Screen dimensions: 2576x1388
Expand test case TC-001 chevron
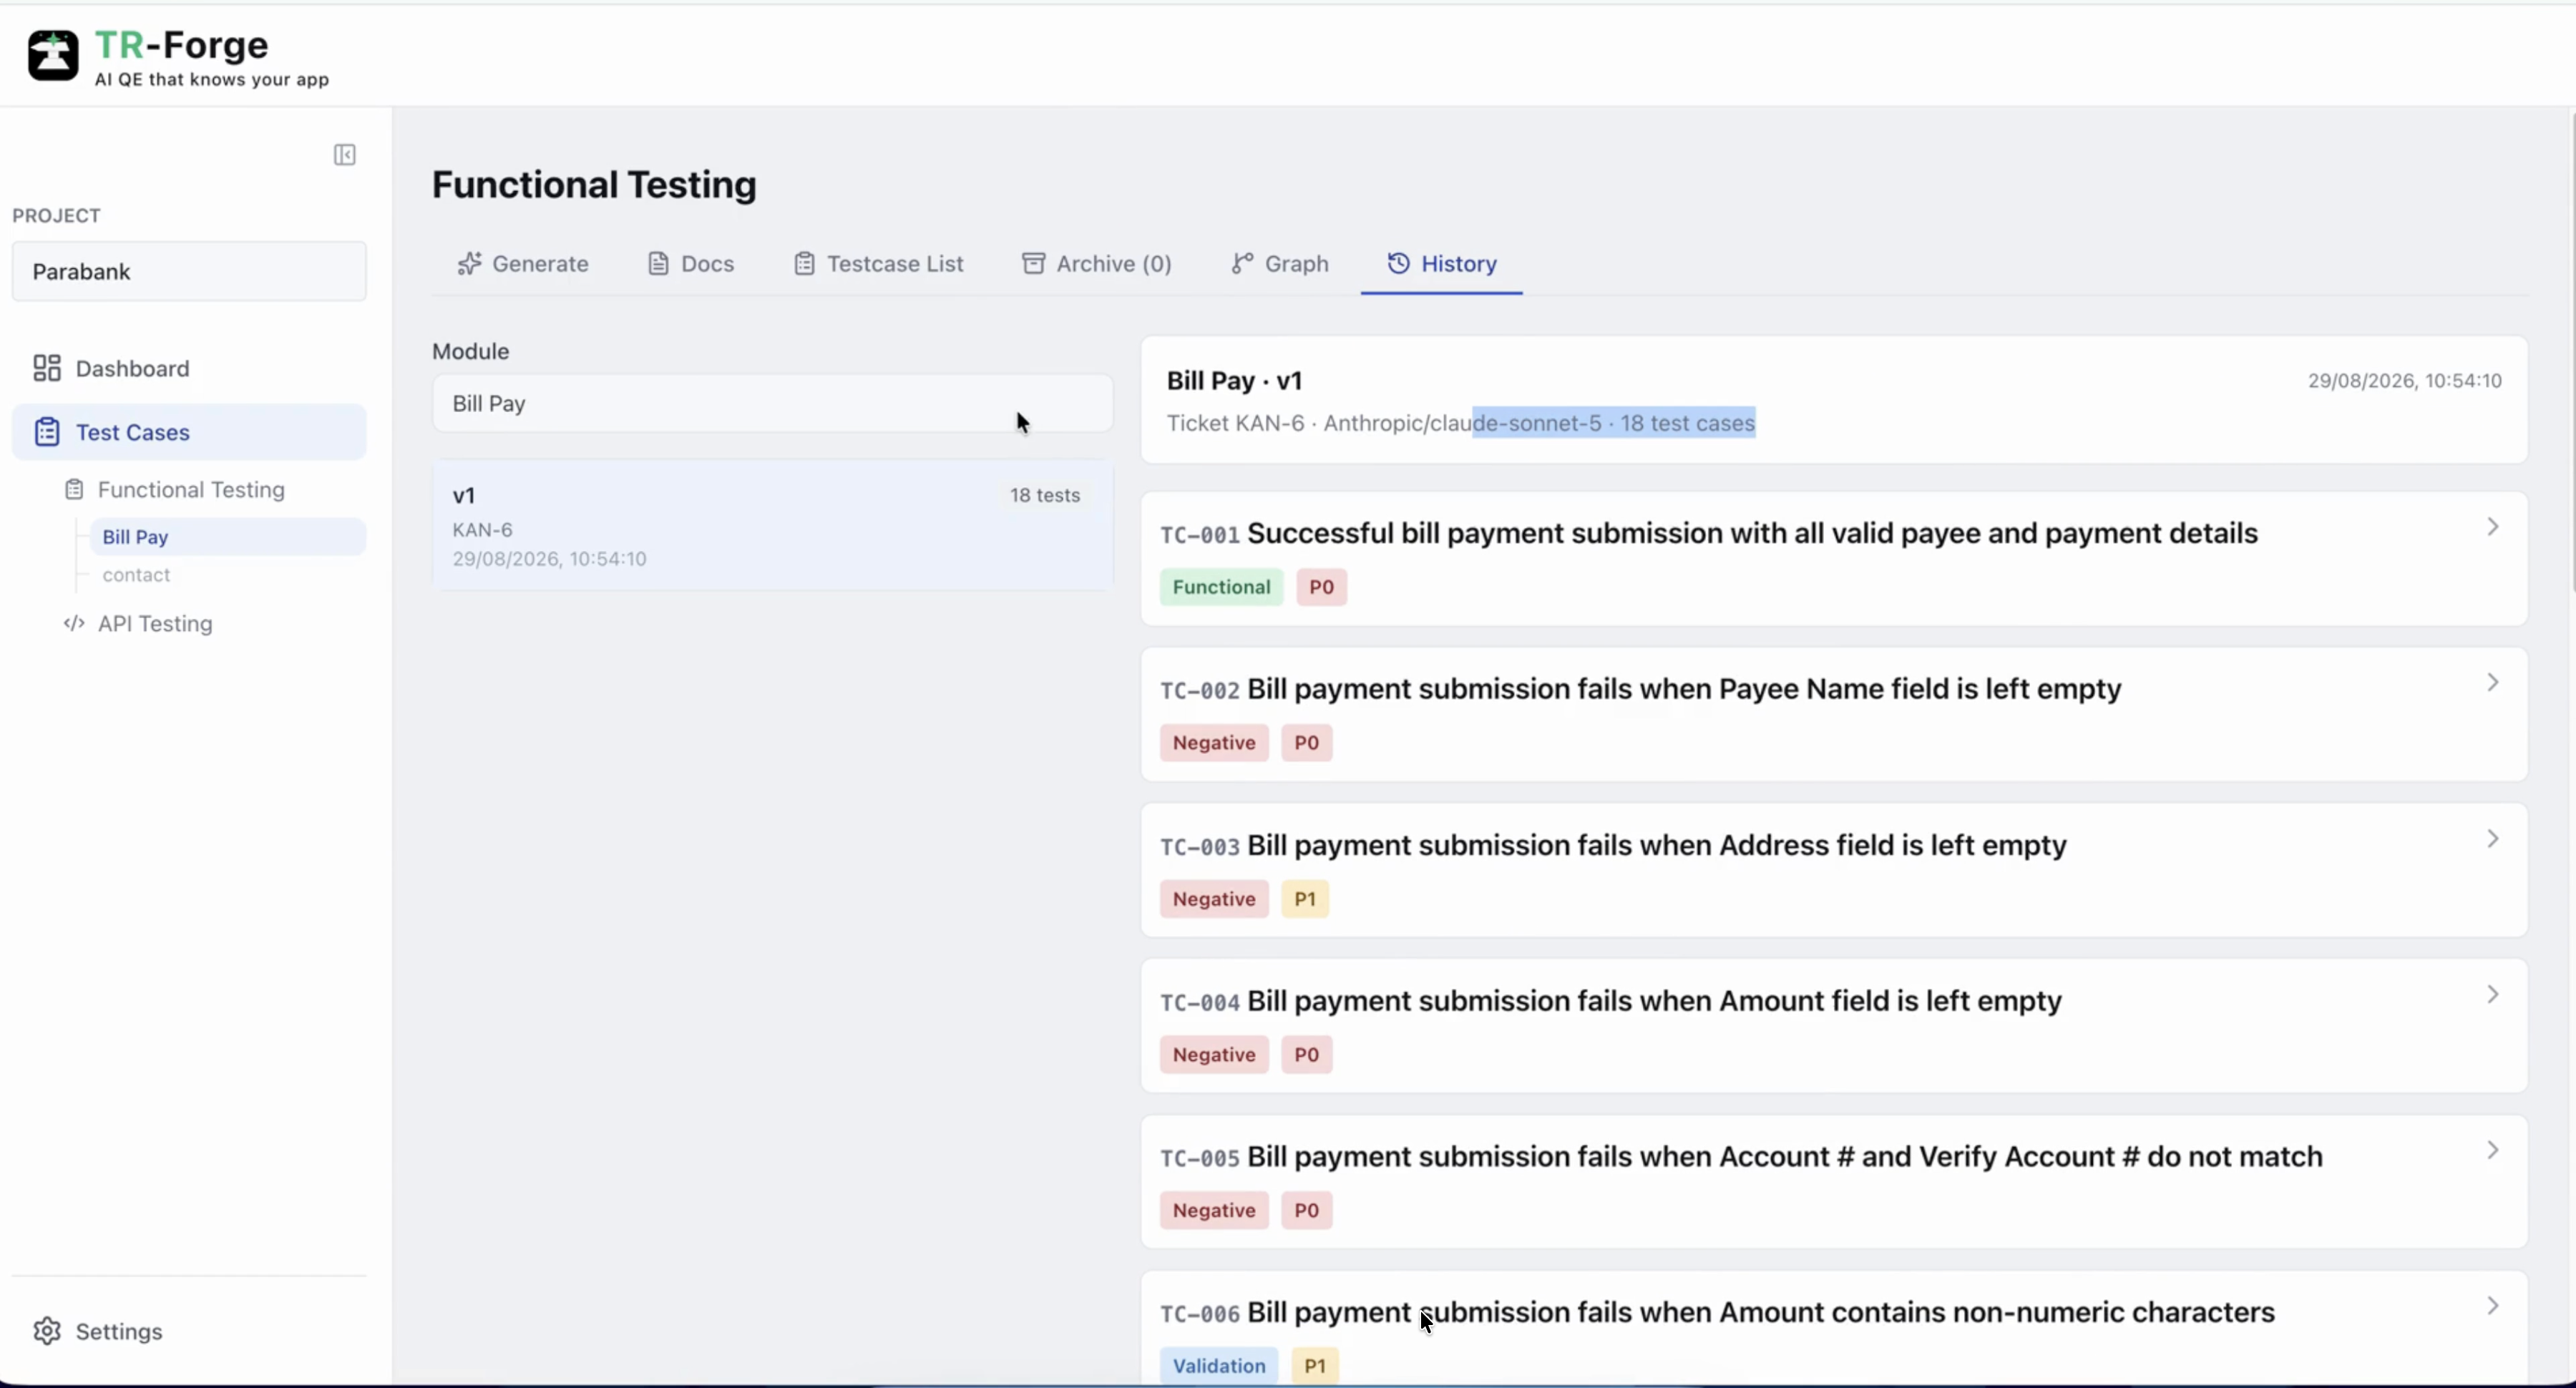[x=2493, y=527]
